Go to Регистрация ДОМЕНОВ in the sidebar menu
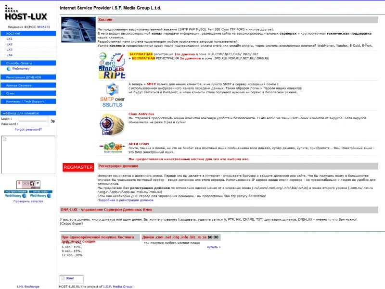This screenshot has width=385, height=289. (x=28, y=77)
